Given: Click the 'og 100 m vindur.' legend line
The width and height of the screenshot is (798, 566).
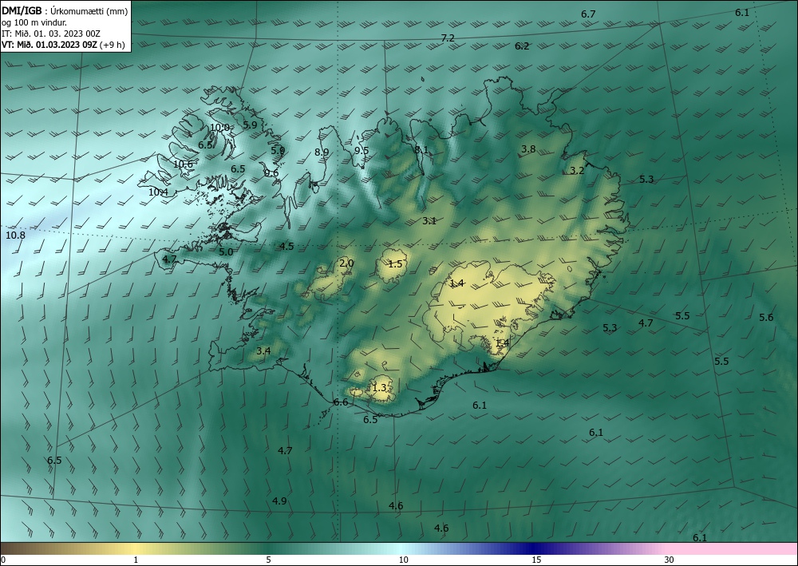Looking at the screenshot, I should click(34, 22).
